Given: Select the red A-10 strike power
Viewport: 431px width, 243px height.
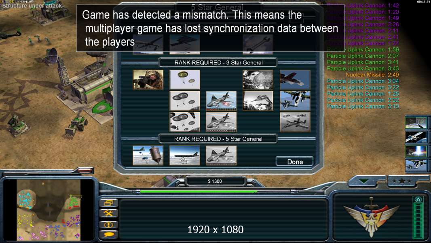Looking at the screenshot, I should click(x=295, y=79).
